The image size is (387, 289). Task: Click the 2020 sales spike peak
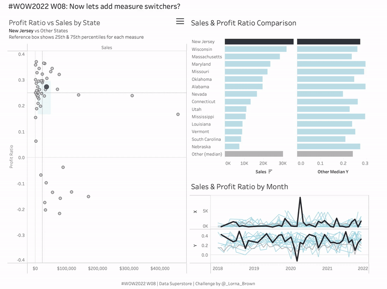pyautogui.click(x=300, y=198)
